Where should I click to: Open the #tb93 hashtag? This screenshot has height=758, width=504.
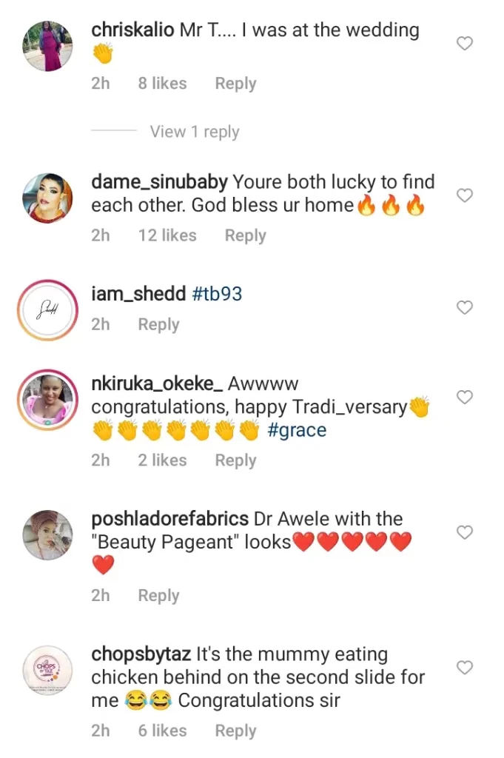[x=217, y=294]
